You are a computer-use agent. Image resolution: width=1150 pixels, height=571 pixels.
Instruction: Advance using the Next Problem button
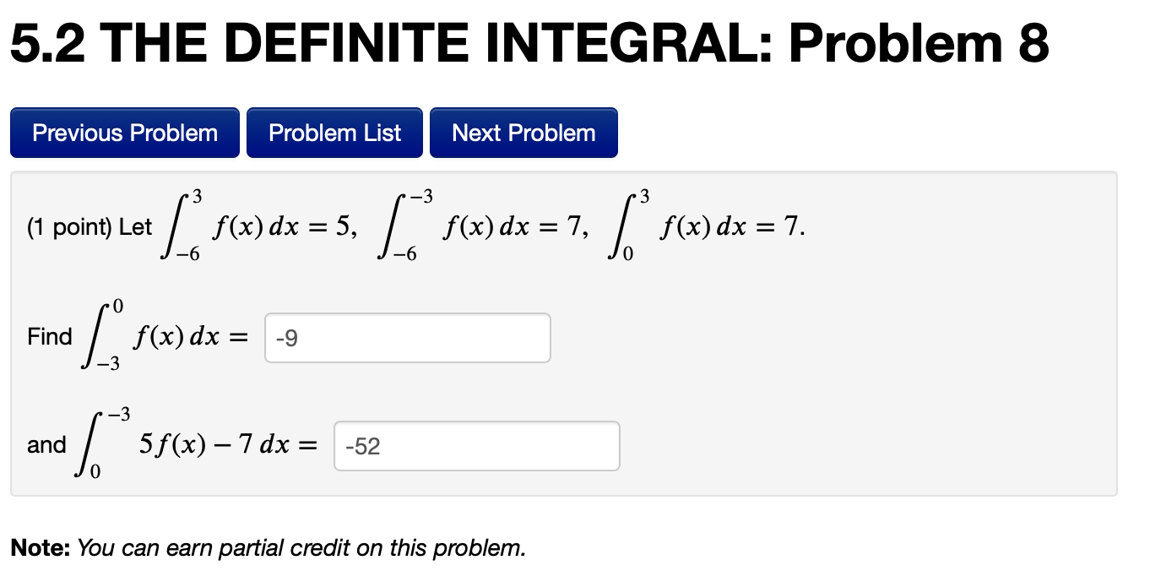pos(523,132)
